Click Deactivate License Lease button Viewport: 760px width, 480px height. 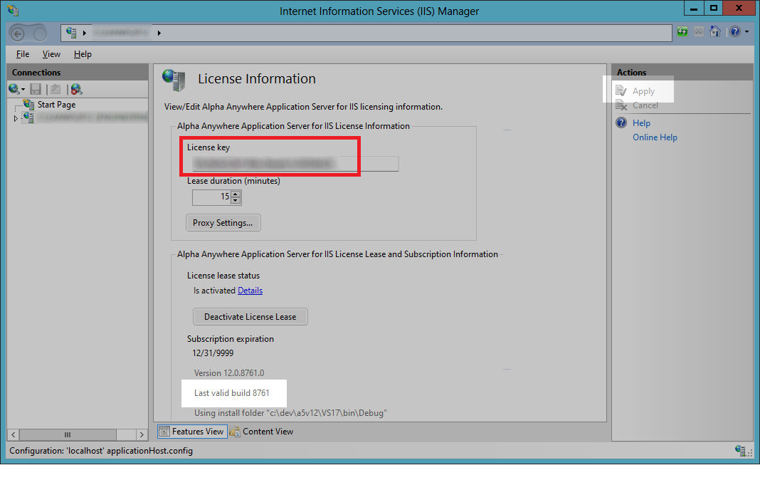coord(250,317)
